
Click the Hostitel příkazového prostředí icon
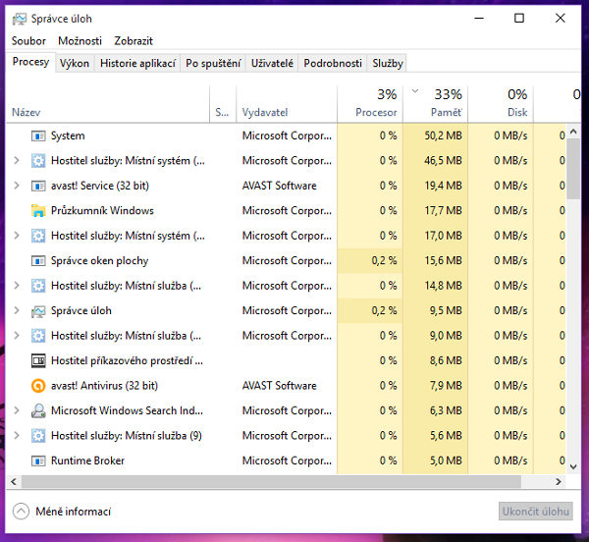pyautogui.click(x=38, y=361)
